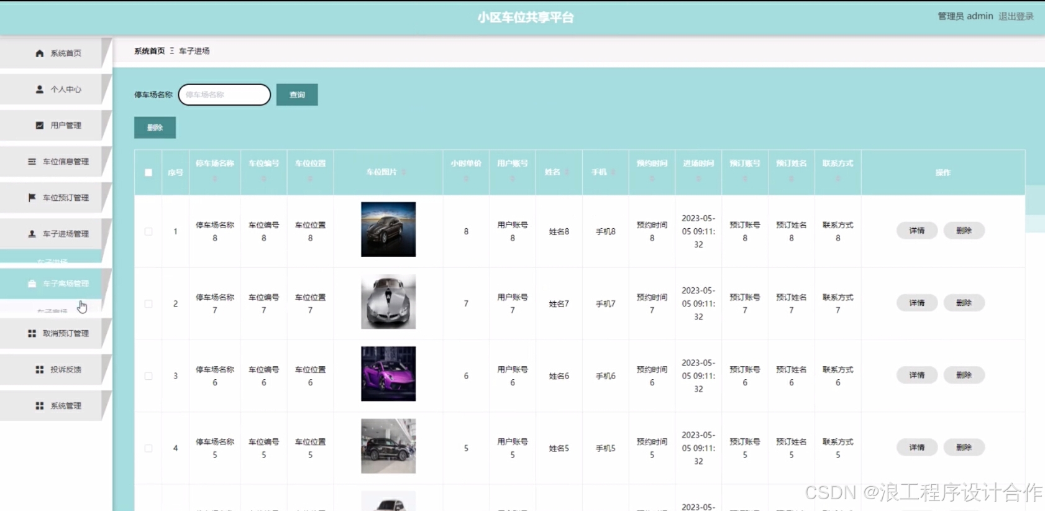Viewport: 1045px width, 511px height.
Task: Click cell 车位位置 6 in row 3
Action: point(311,376)
